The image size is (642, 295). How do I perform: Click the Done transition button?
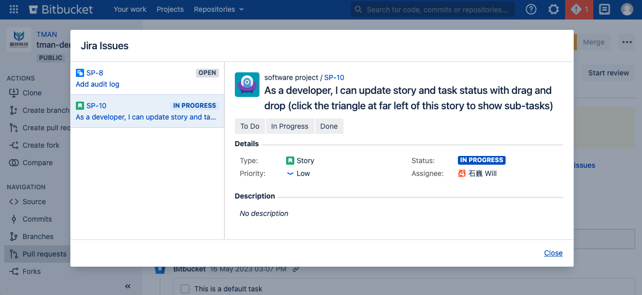pyautogui.click(x=329, y=126)
